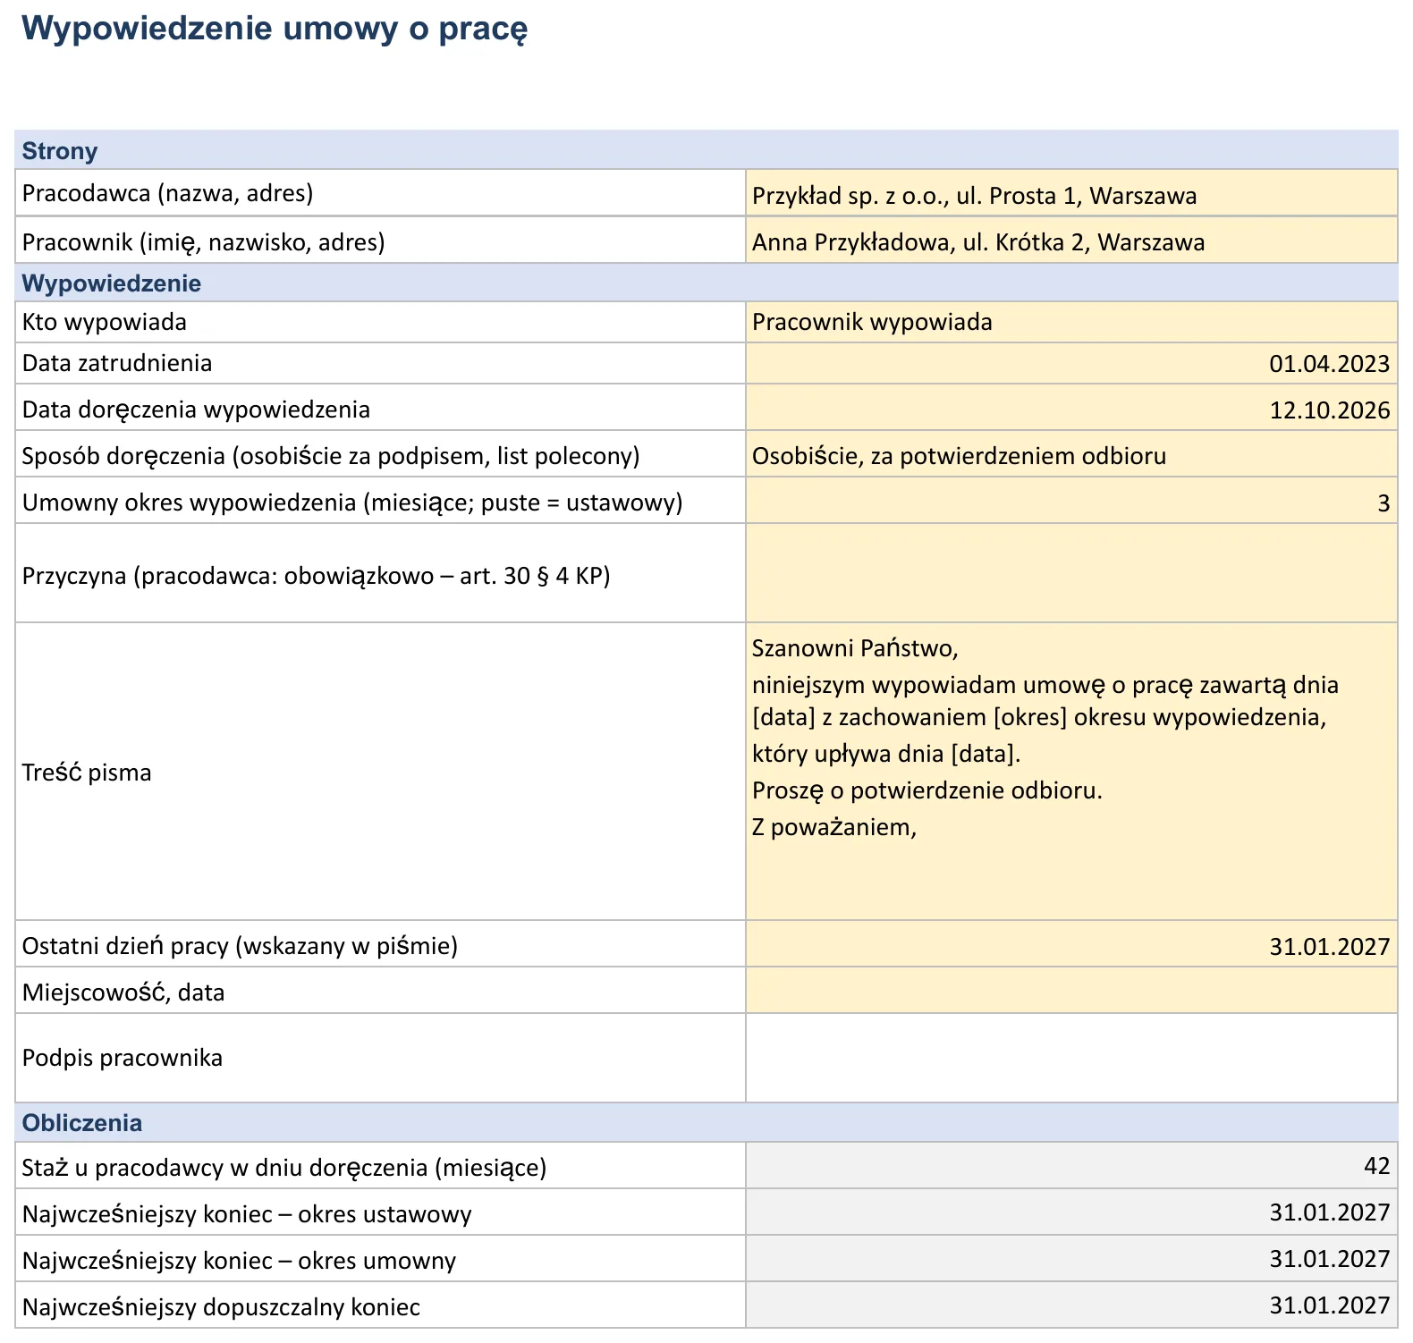1413x1343 pixels.
Task: Click the 'Data doręczenia wypowiedzenia' label
Action: [x=196, y=410]
